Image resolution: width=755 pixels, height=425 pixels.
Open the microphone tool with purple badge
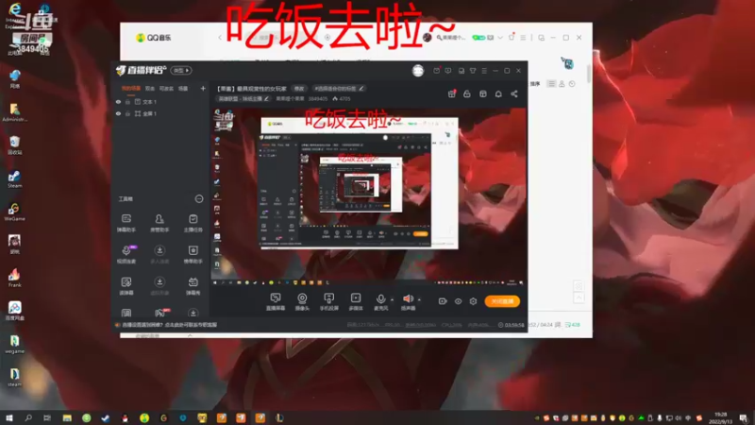[126, 254]
